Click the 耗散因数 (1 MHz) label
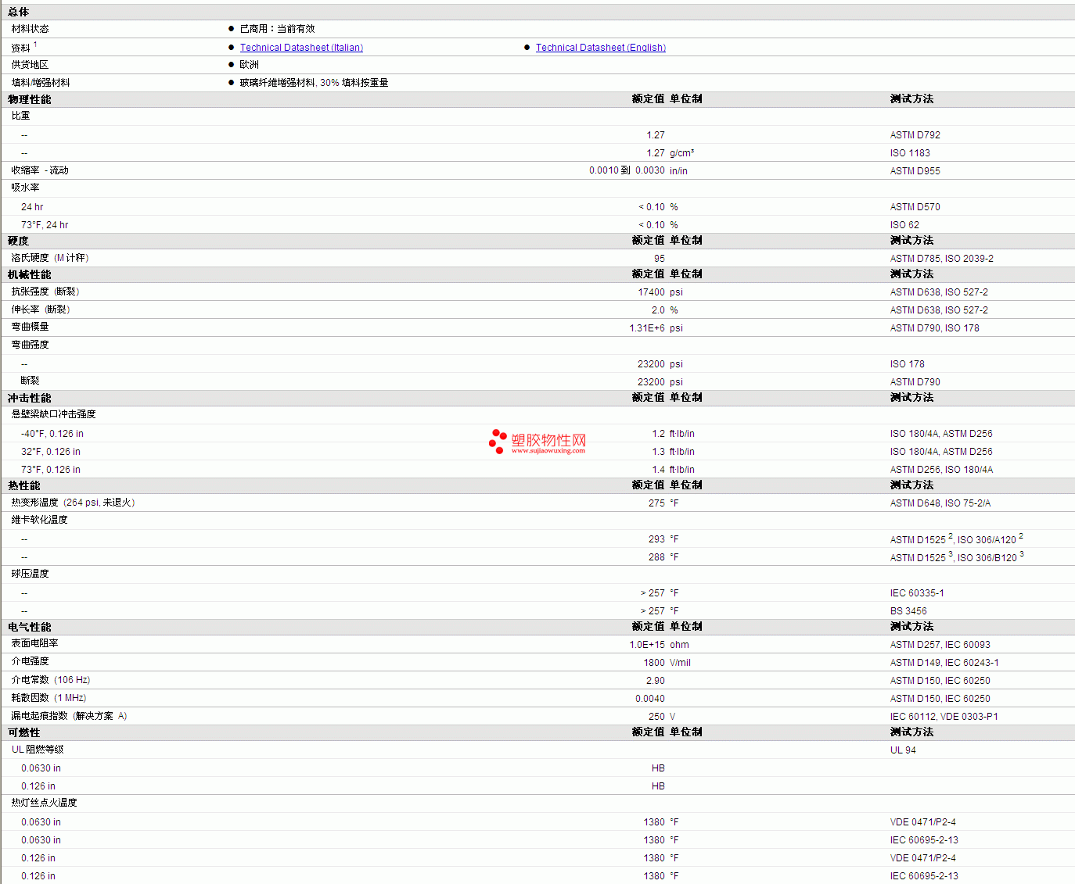 click(x=49, y=698)
